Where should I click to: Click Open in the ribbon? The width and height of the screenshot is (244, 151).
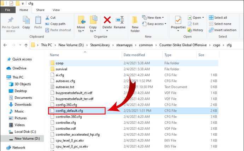[x=196, y=18]
